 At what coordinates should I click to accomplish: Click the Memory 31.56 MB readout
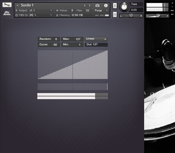click(77, 15)
